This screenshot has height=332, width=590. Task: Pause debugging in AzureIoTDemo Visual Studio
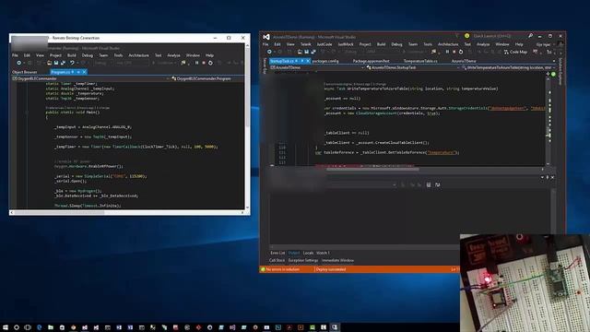(x=447, y=52)
